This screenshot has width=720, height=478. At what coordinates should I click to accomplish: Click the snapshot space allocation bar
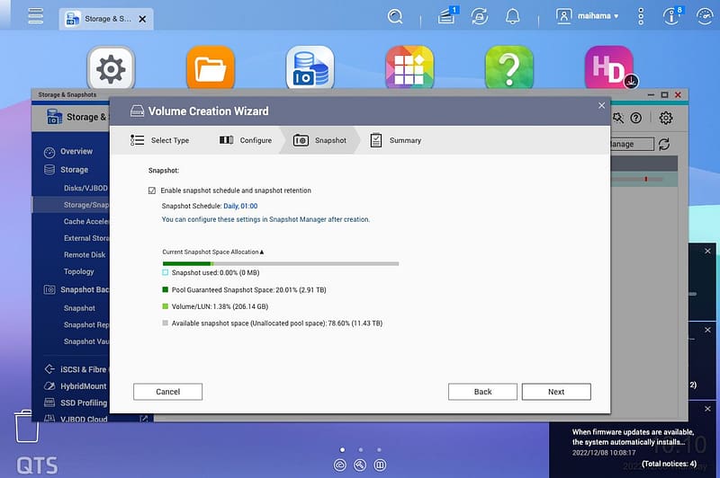(281, 263)
